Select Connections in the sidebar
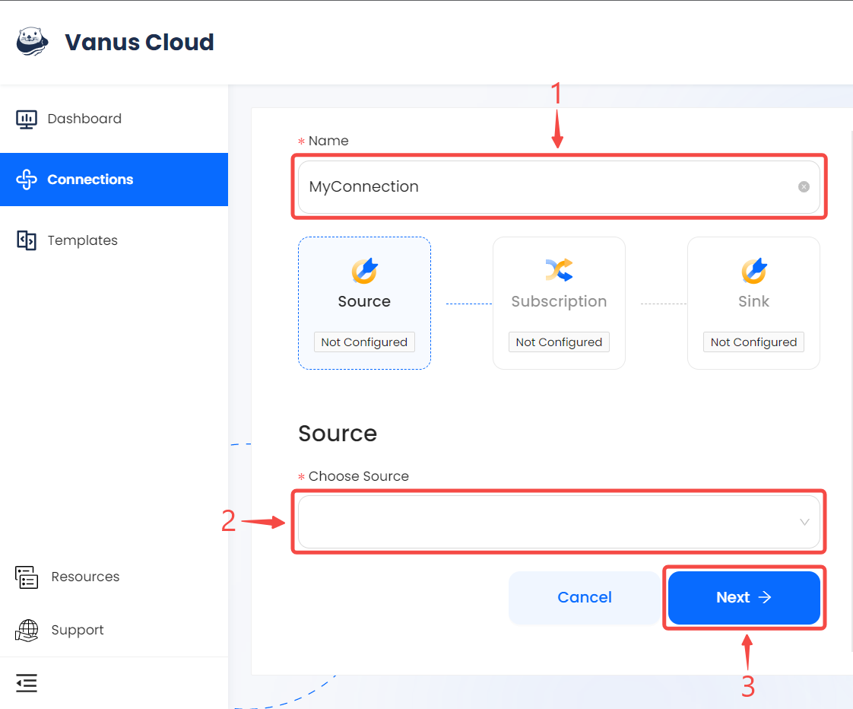853x709 pixels. tap(114, 180)
